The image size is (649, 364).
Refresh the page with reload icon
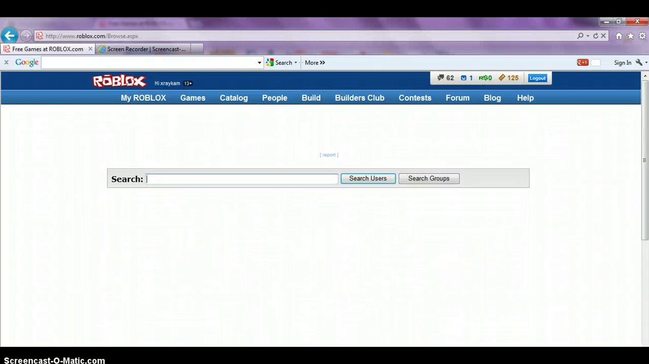(x=595, y=36)
